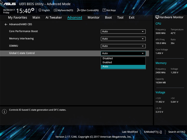This screenshot has width=187, height=140.
Task: Choose Disabled in the C-state list
Action: pos(123,58)
